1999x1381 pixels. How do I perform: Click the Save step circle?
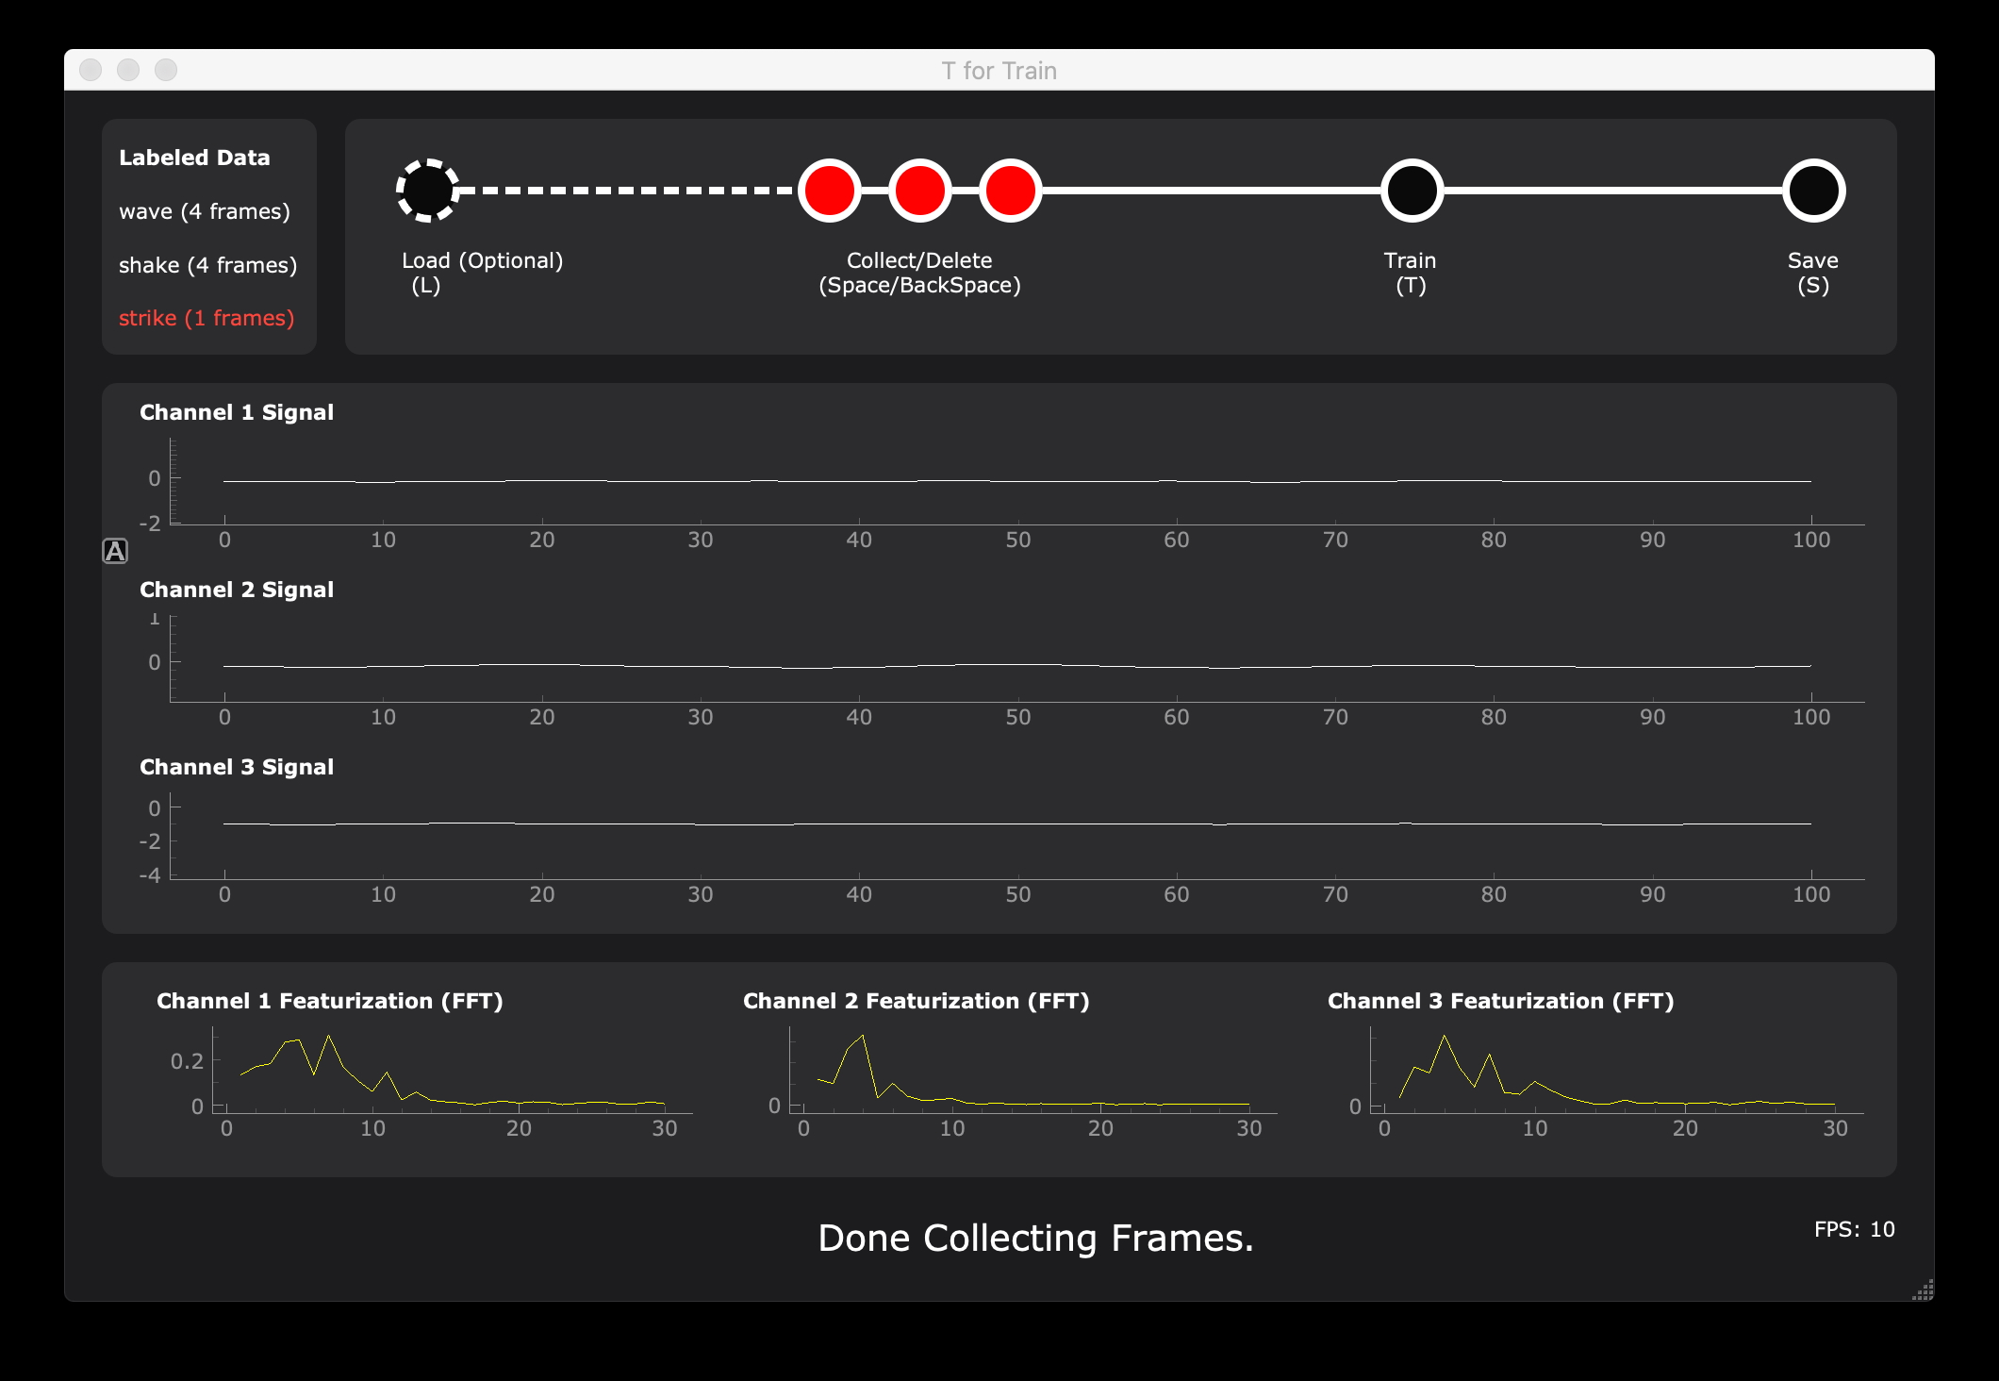click(1814, 191)
